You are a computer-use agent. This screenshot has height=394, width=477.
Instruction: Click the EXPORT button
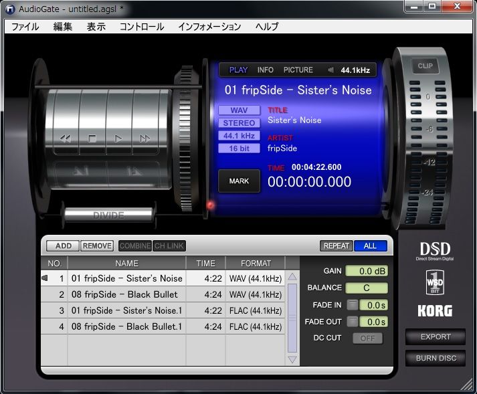[x=436, y=336]
